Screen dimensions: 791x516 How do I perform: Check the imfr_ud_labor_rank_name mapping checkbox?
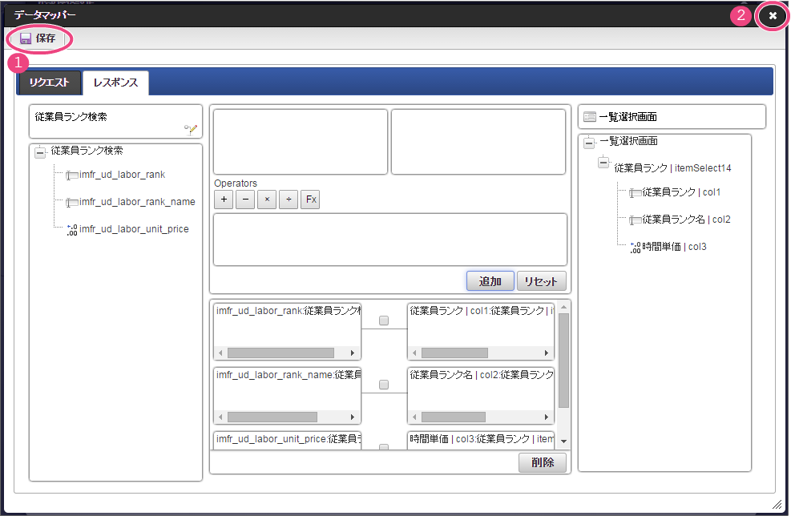pyautogui.click(x=384, y=385)
